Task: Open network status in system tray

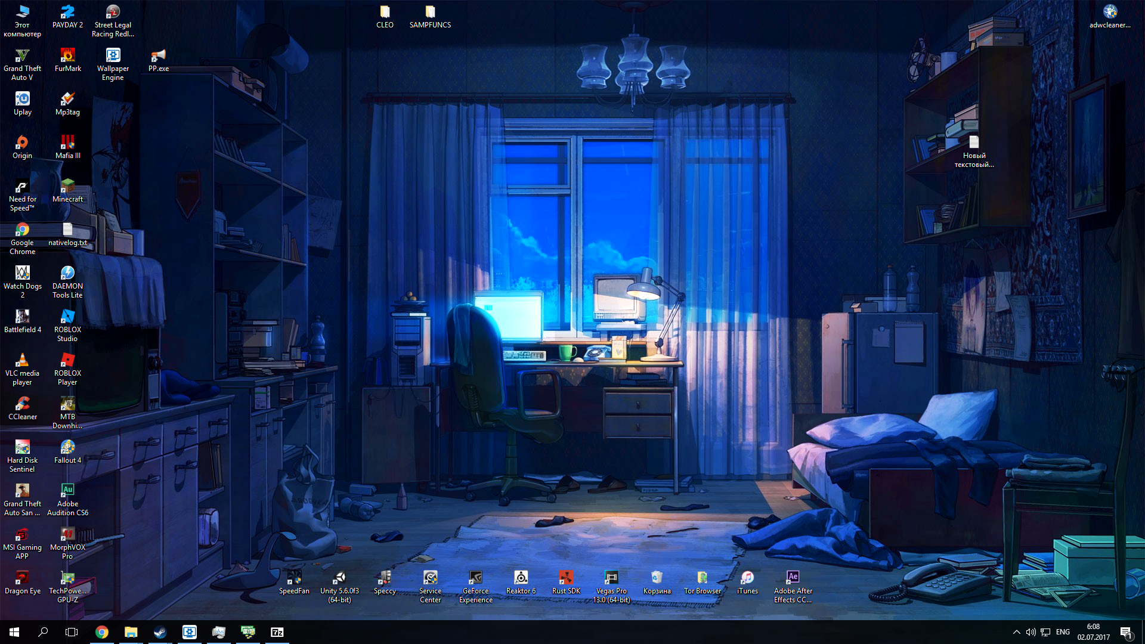Action: [1045, 632]
